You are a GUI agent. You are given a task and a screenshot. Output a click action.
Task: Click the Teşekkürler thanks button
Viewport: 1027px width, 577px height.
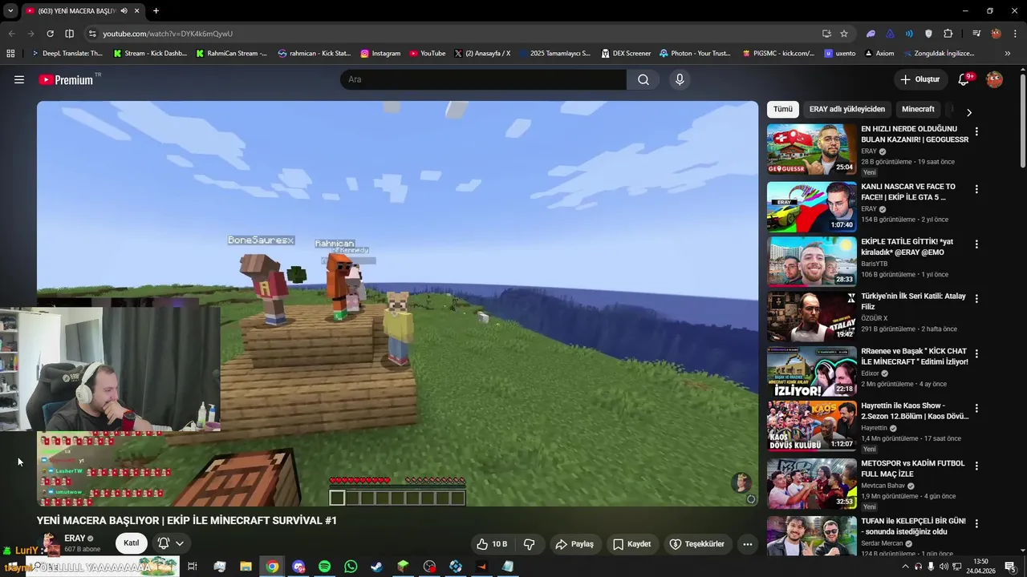[696, 544]
